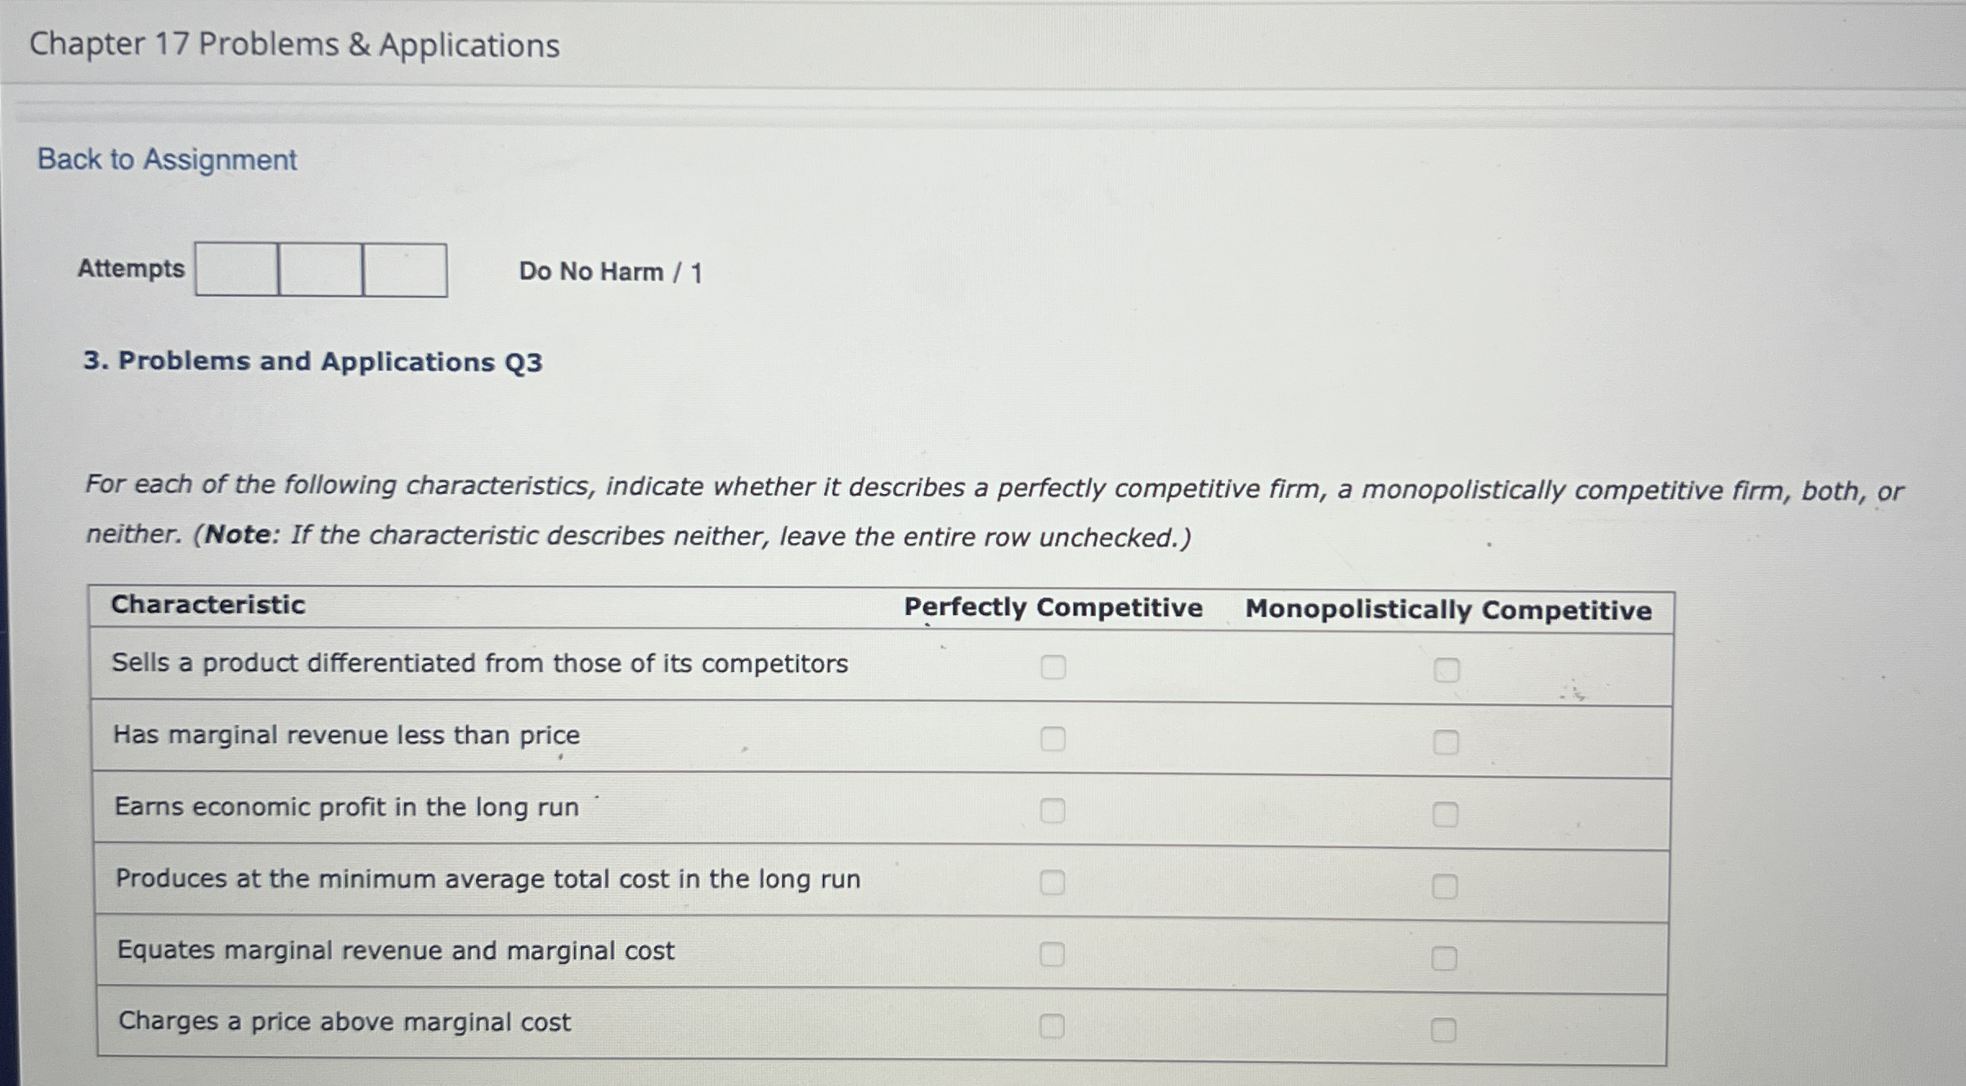Click the first Attempts box
This screenshot has width=1966, height=1086.
(236, 270)
